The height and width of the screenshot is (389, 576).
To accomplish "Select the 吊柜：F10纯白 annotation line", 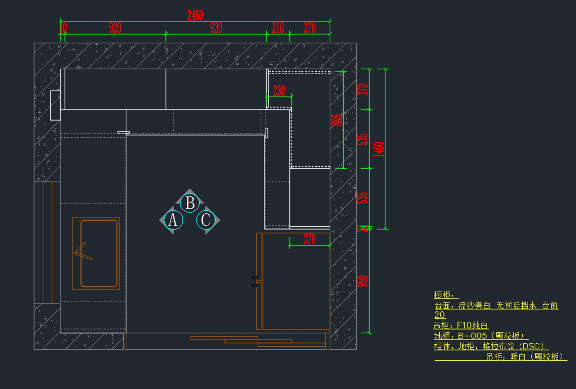I will pyautogui.click(x=461, y=326).
